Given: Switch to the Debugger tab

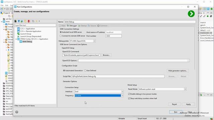Looking at the screenshot, I should 72,26.
